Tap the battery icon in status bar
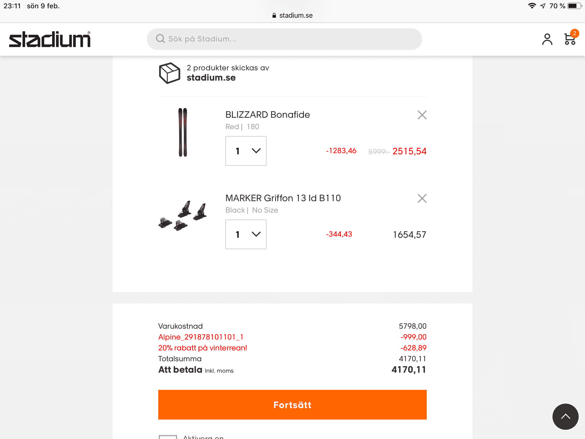The height and width of the screenshot is (439, 585). 574,6
